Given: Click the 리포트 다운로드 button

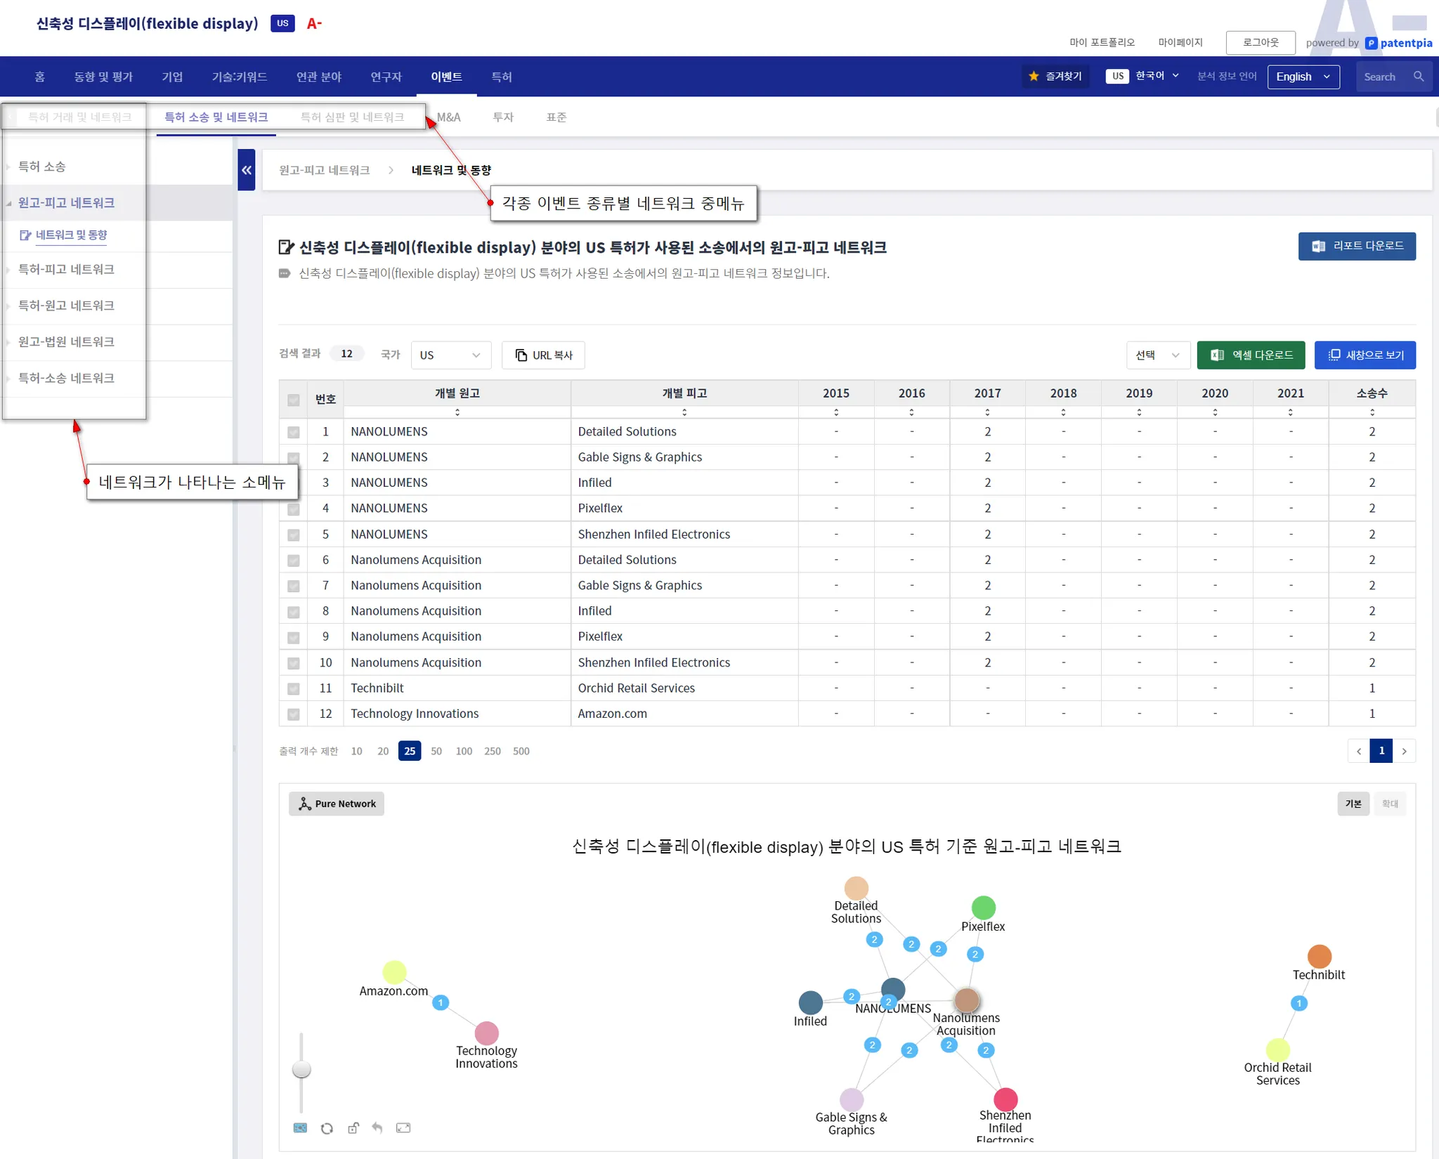Looking at the screenshot, I should click(1356, 246).
